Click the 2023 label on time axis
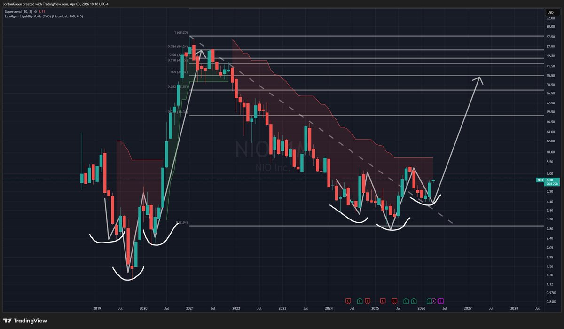This screenshot has width=564, height=329. point(282,308)
